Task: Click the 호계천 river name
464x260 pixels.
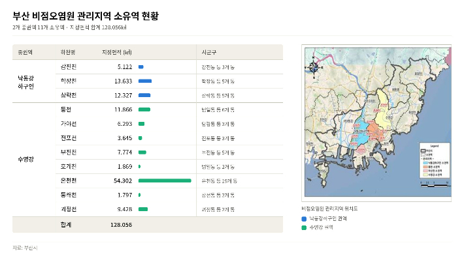Action: tap(69, 166)
